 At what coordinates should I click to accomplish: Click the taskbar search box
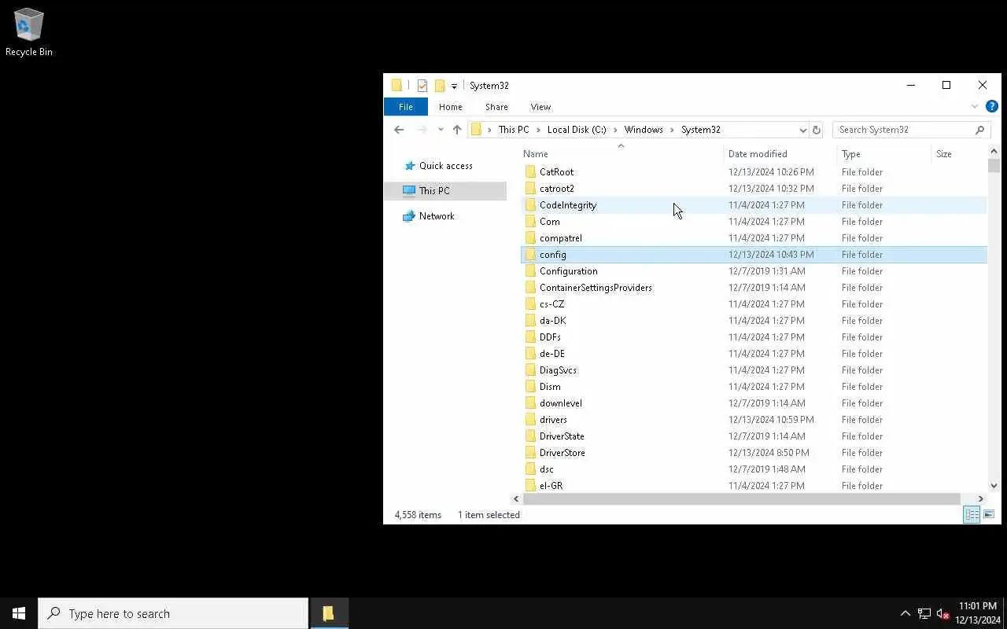[x=173, y=613]
